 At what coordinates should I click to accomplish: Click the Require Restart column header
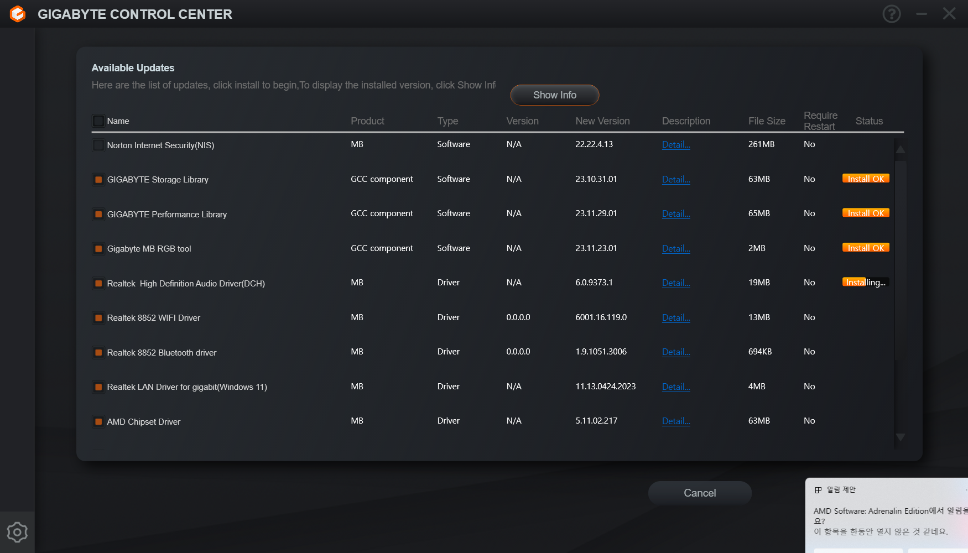point(820,121)
